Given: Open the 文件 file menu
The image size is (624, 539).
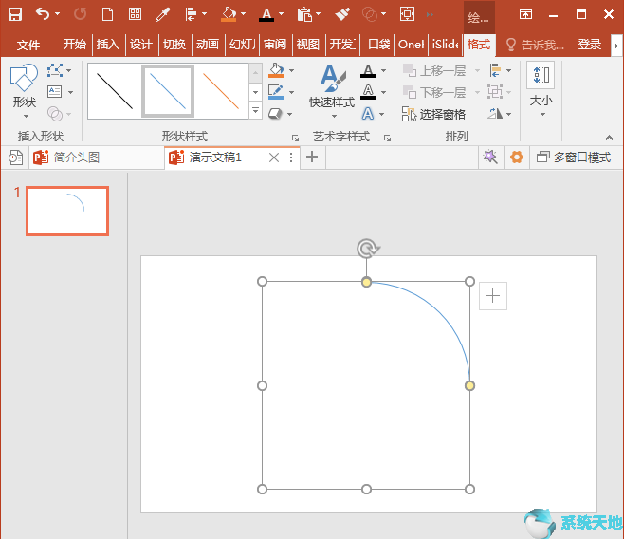Looking at the screenshot, I should pyautogui.click(x=28, y=45).
